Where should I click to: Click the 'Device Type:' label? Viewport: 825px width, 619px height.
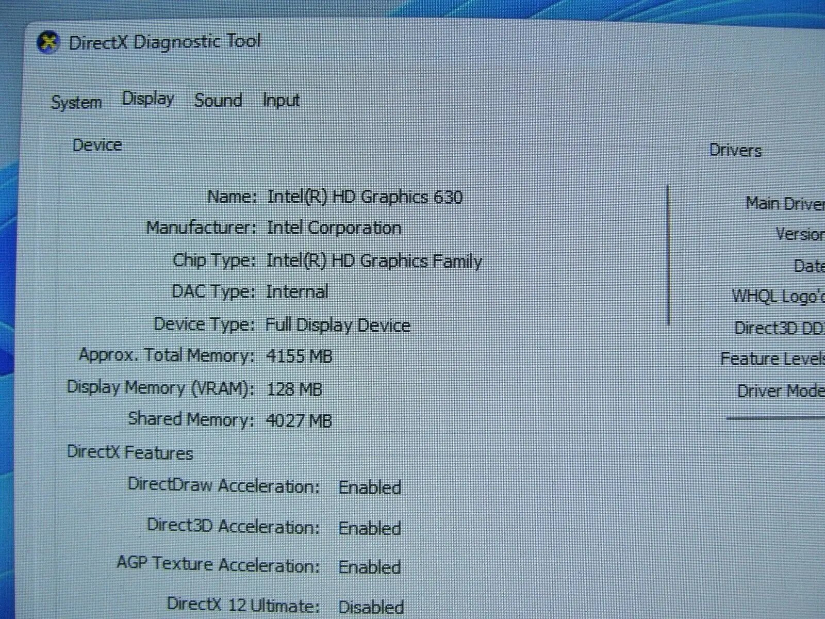pos(204,324)
